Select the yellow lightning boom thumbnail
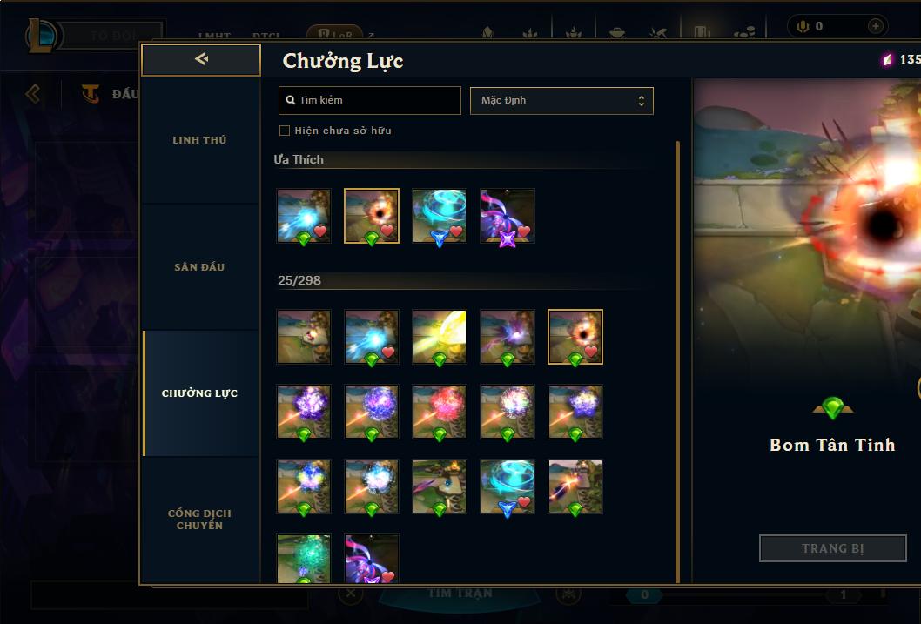921x624 pixels. pyautogui.click(x=440, y=337)
